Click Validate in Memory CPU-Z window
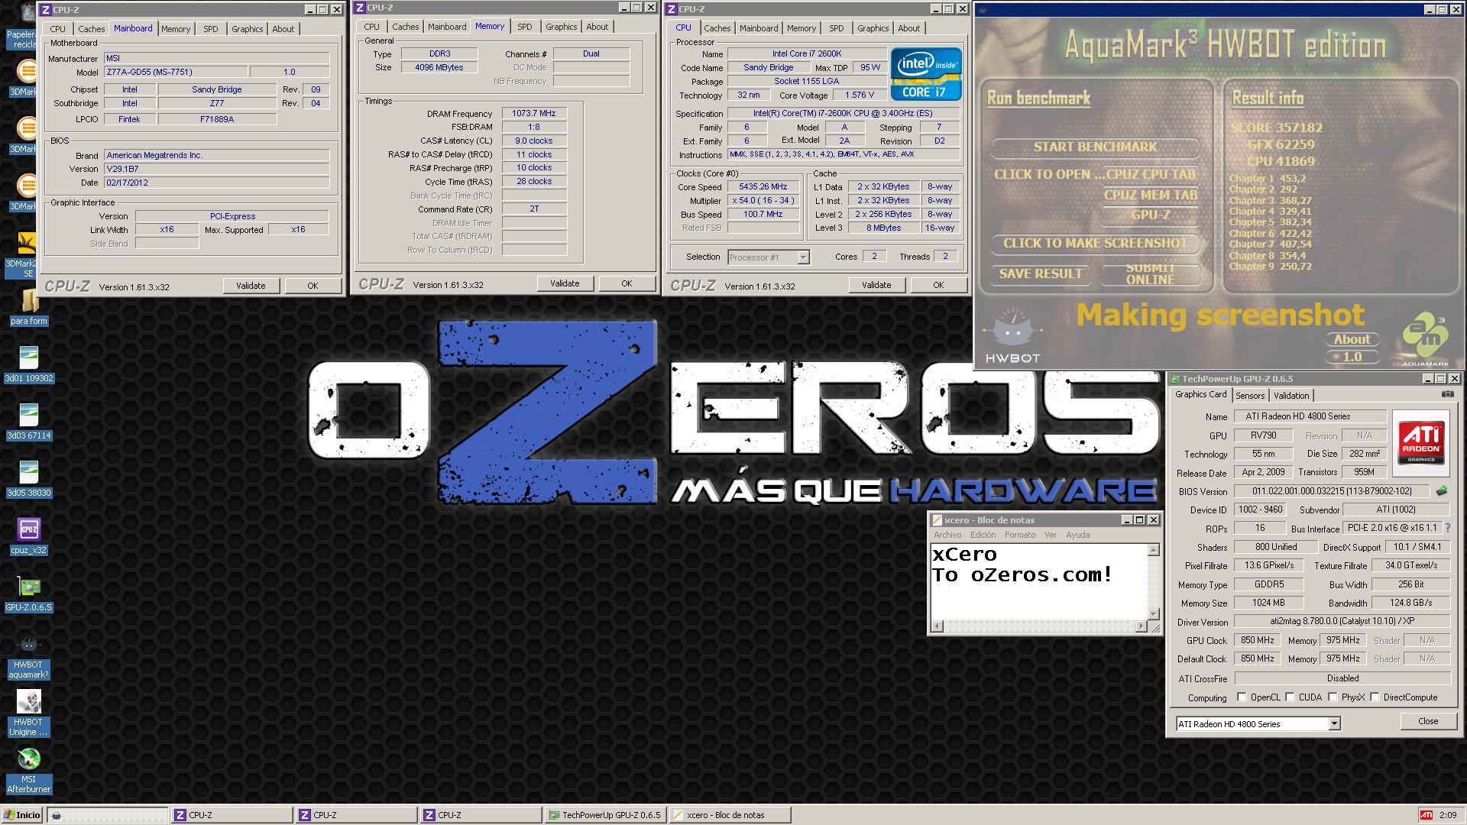 pos(565,283)
